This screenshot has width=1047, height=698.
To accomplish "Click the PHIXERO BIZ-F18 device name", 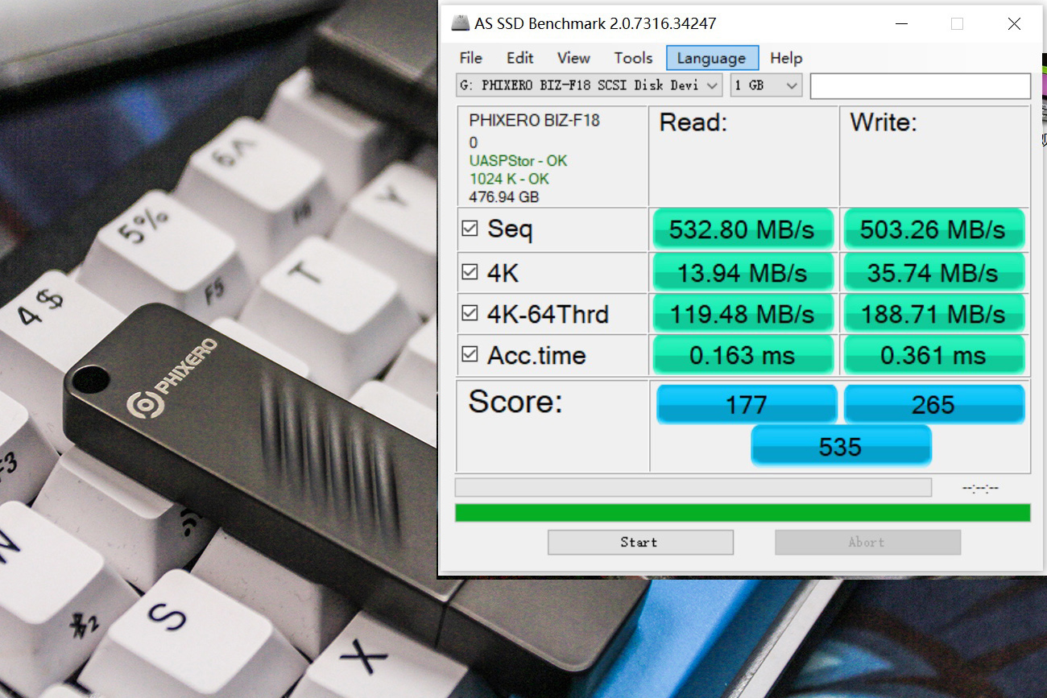I will [535, 121].
